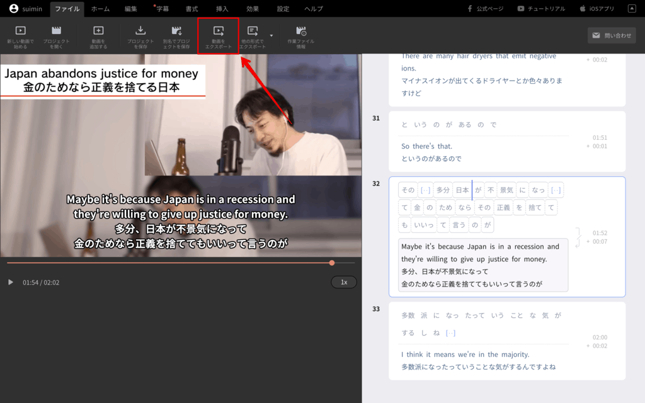This screenshot has height=403, width=645.
Task: Select word 多分 in subtitle 32
Action: pyautogui.click(x=443, y=190)
